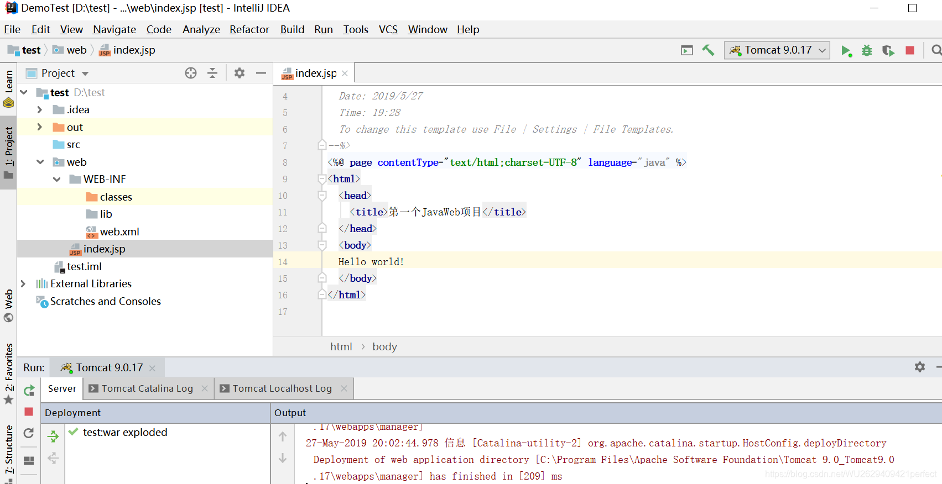Viewport: 942px width, 484px height.
Task: Expand the .idea folder
Action: (39, 110)
